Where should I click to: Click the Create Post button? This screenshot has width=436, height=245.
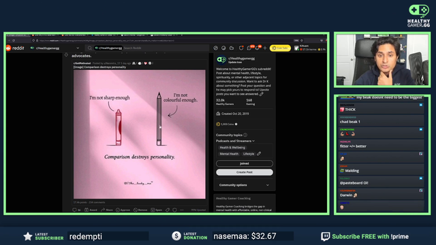click(x=245, y=172)
